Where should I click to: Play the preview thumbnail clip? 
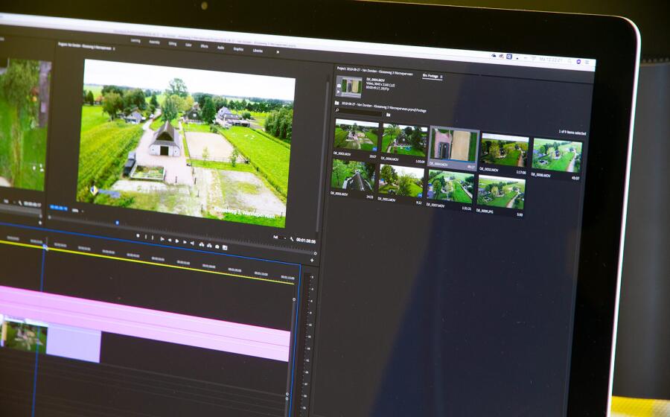pos(339,92)
